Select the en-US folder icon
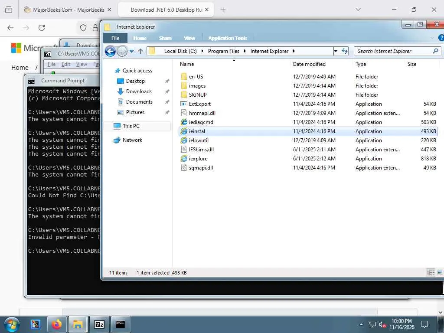Screen dimensions: 444x333 tap(184, 77)
